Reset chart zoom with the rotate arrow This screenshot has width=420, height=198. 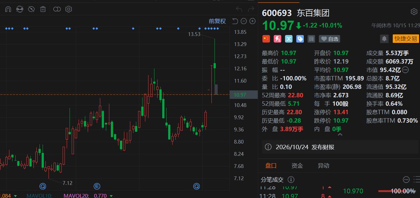(235, 21)
